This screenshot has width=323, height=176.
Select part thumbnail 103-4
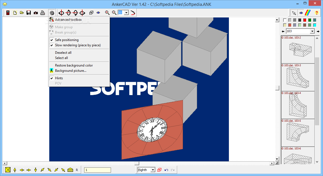pyautogui.click(x=298, y=105)
